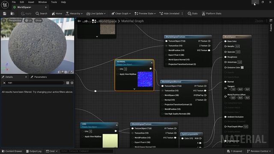
Task: Edit the Specular value field
Action: pyautogui.click(x=238, y=52)
